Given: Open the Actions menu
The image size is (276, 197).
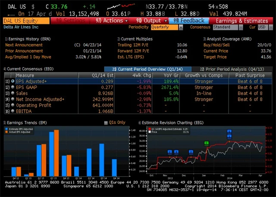Looking at the screenshot, I should click(110, 21).
